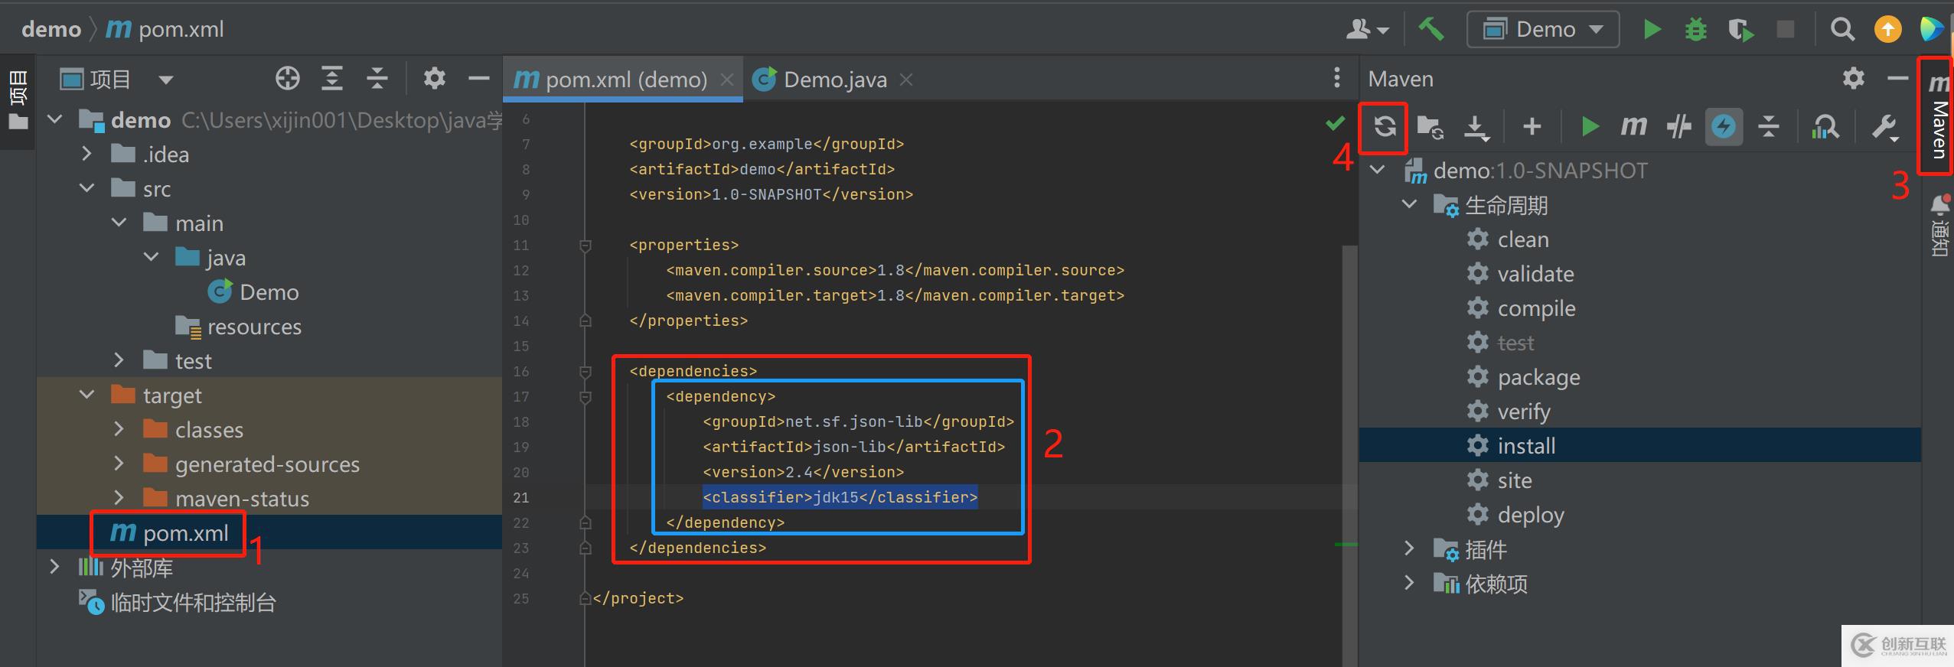The width and height of the screenshot is (1954, 667).
Task: Run Demo with Coverage icon
Action: tap(1740, 31)
